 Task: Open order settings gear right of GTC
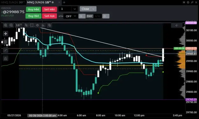106,16
